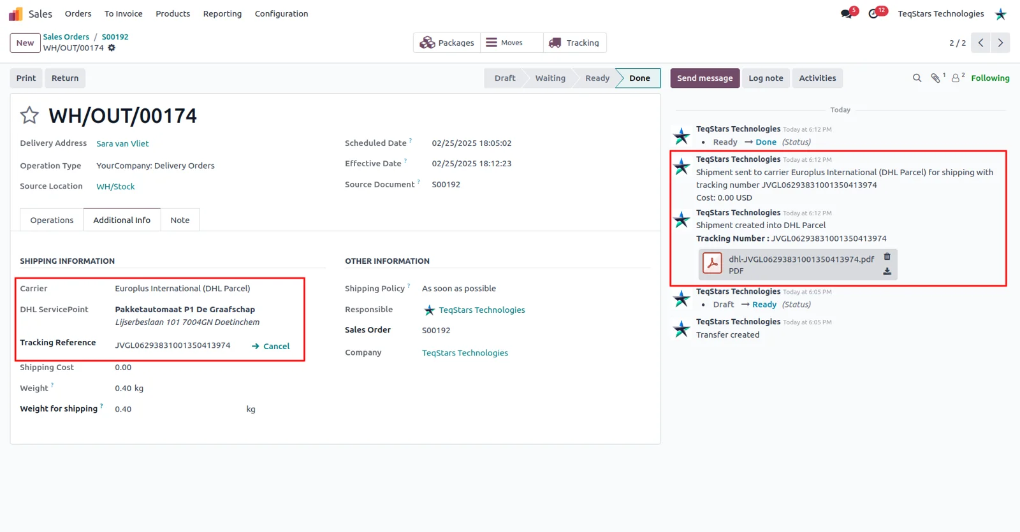The image size is (1020, 532).
Task: Open the Products menu
Action: click(x=173, y=13)
